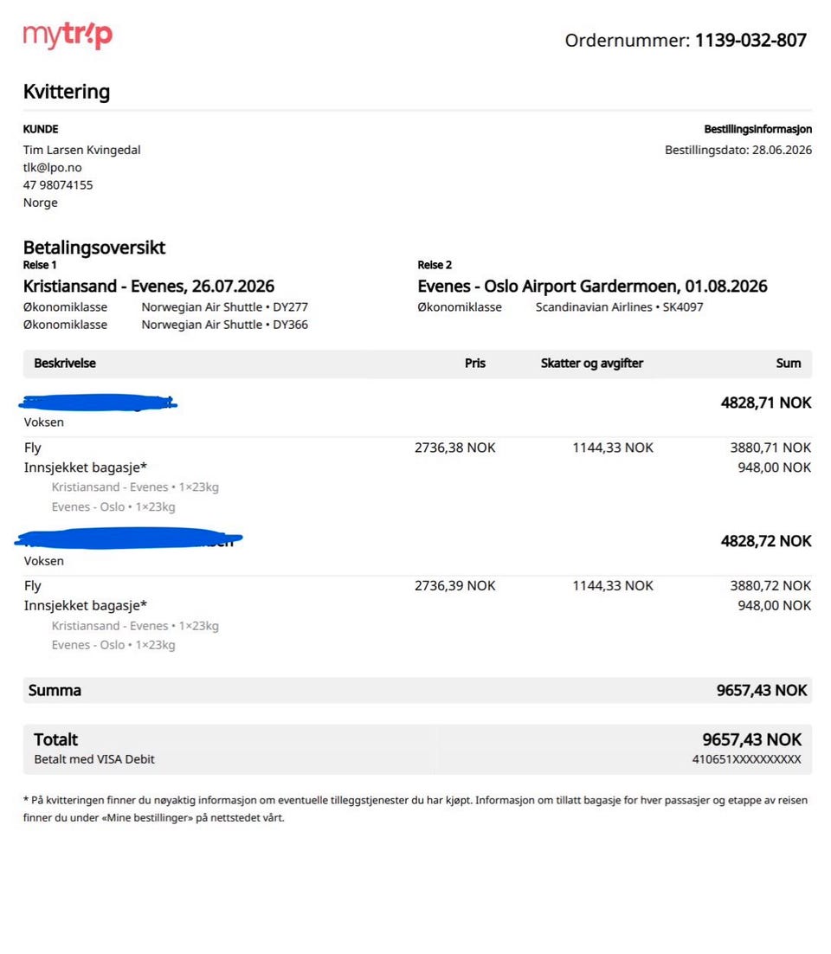The image size is (831, 954).
Task: Click Scandinavian Airlines SK4097 flight line
Action: click(x=619, y=307)
